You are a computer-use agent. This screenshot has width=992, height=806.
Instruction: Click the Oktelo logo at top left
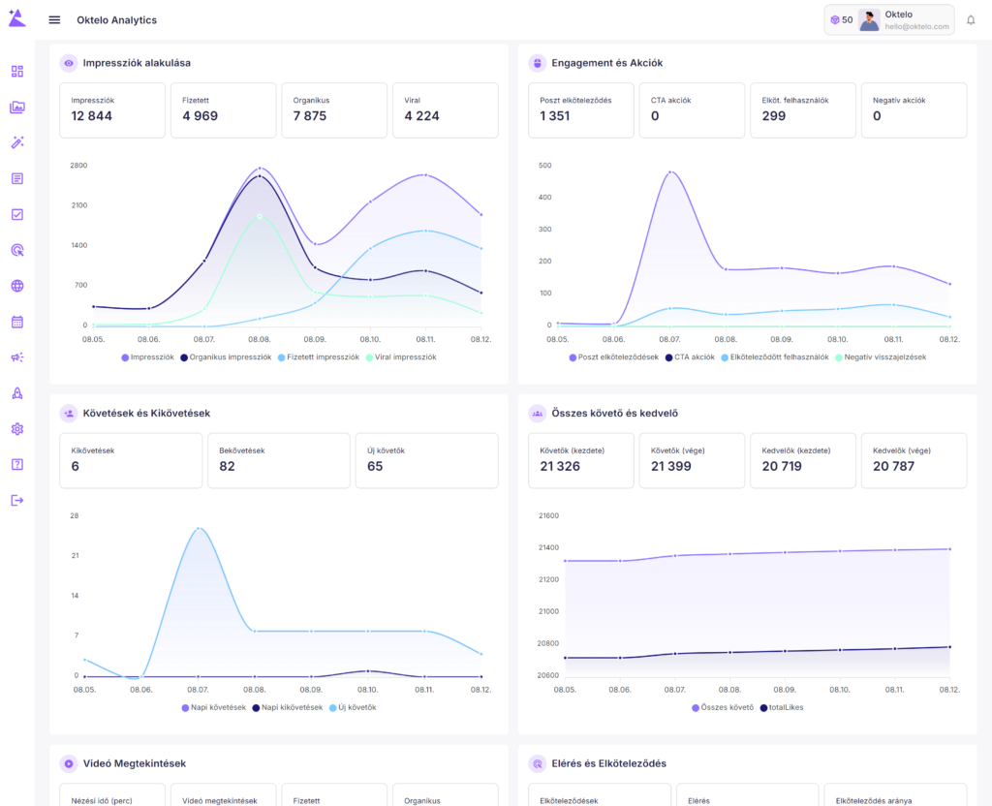(x=16, y=18)
